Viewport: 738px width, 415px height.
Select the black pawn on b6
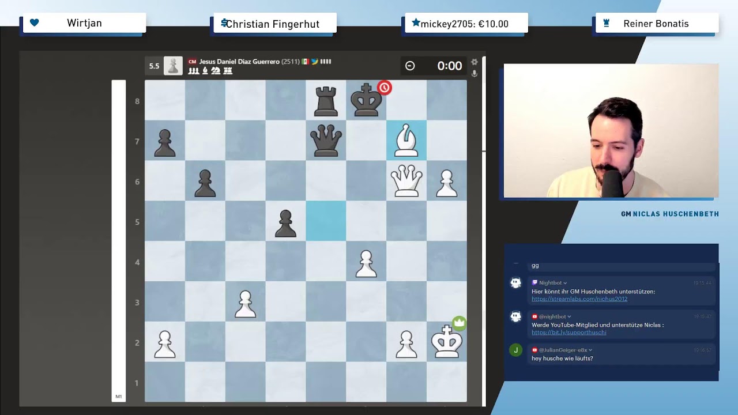[205, 183]
